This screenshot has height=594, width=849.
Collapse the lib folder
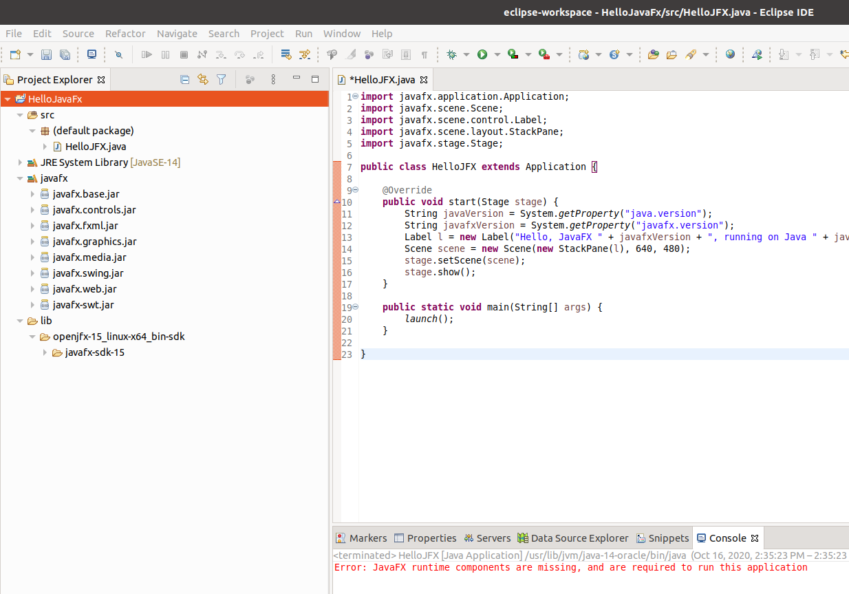[x=20, y=321]
